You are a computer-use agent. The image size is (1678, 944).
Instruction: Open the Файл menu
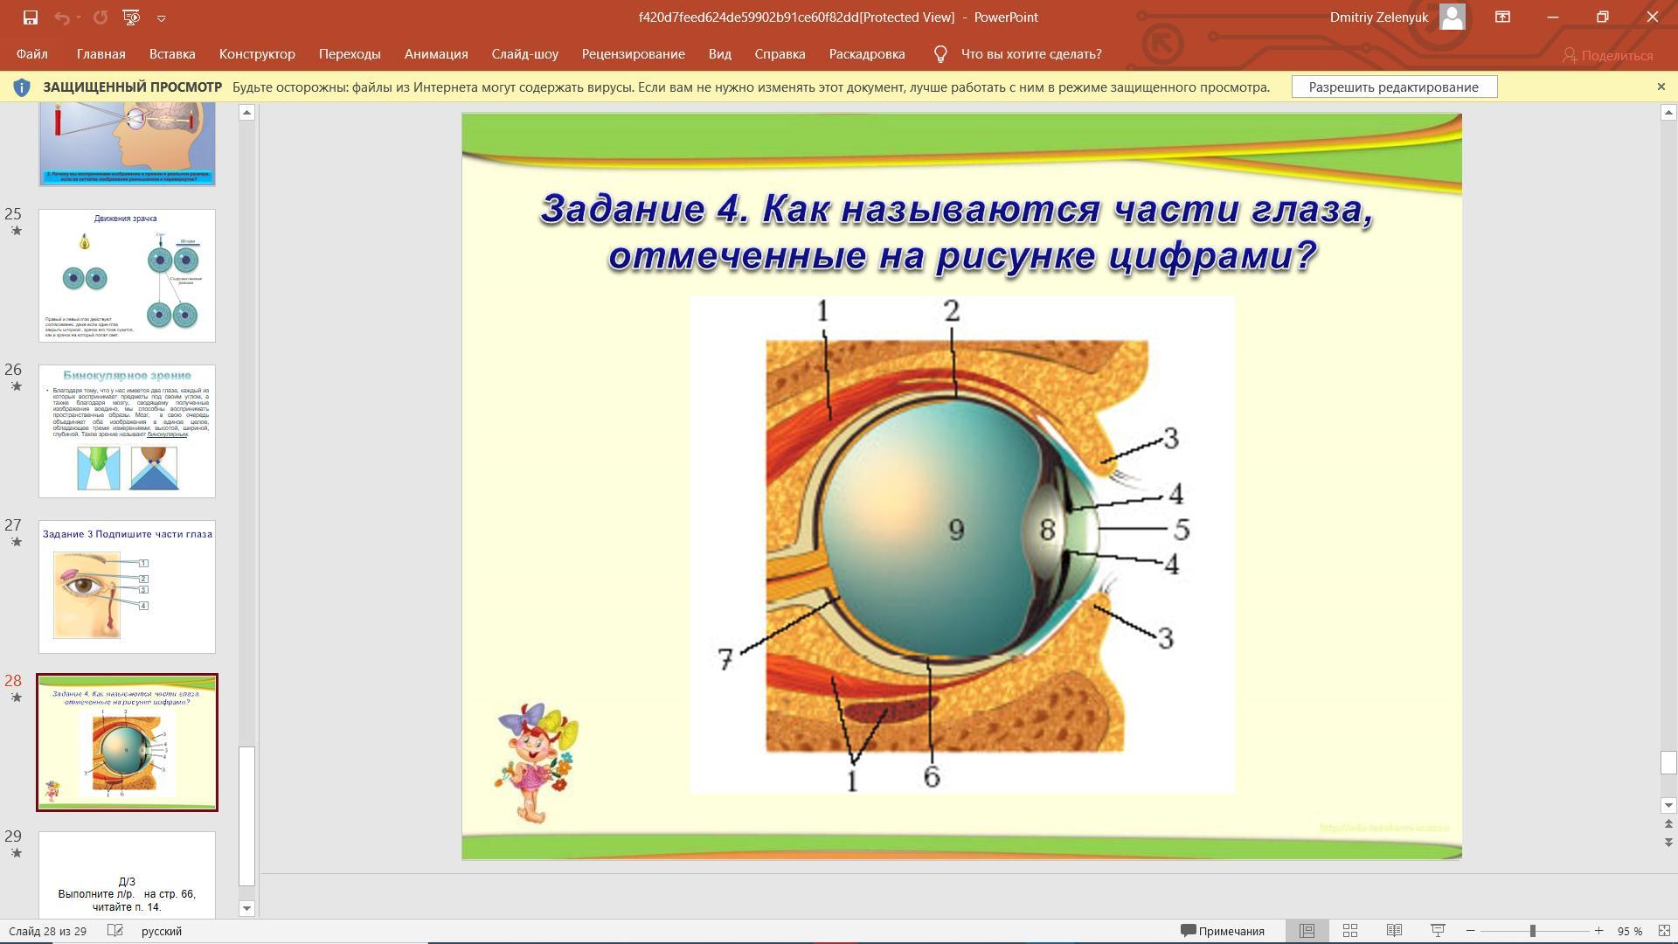click(31, 54)
